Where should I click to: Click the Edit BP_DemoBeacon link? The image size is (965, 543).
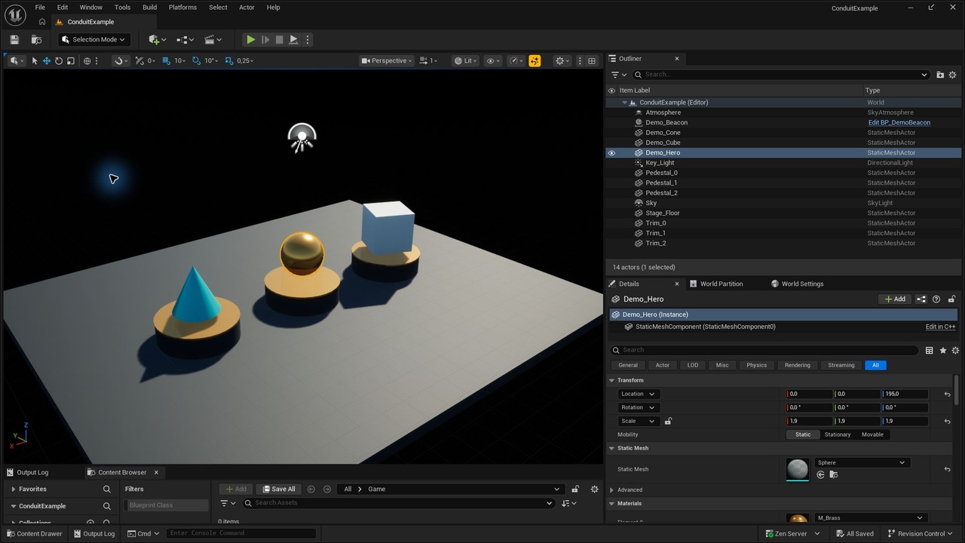point(899,122)
